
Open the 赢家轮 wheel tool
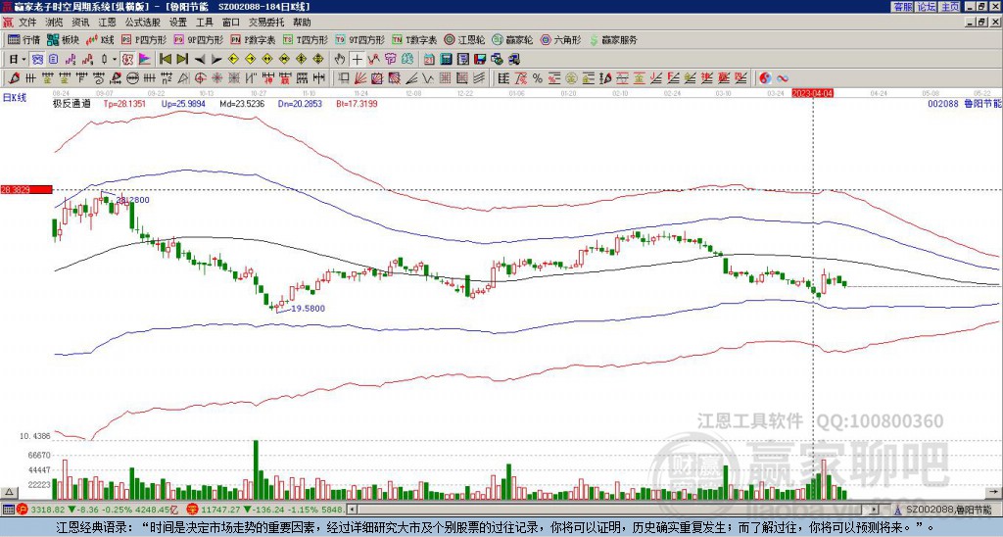coord(512,39)
